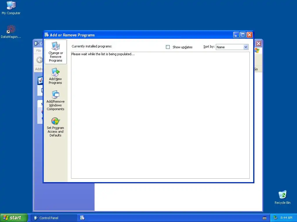
Task: Close the Add or Remove Programs window
Action: (x=250, y=35)
